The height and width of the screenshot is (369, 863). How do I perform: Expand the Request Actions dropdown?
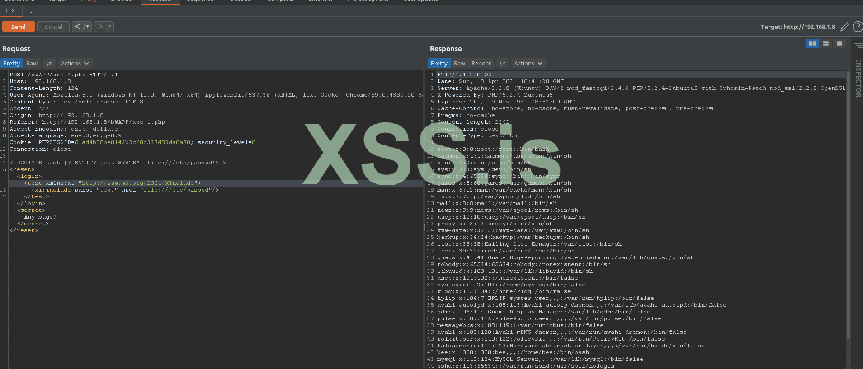click(x=75, y=64)
